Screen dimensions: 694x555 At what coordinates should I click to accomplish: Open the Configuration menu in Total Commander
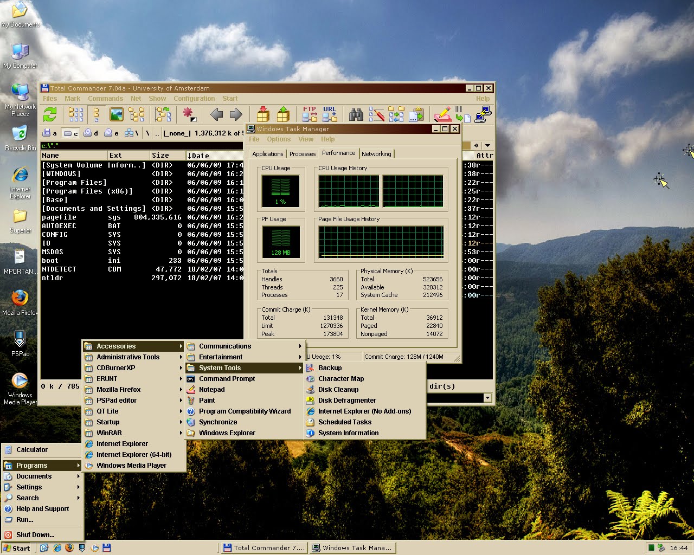tap(194, 99)
